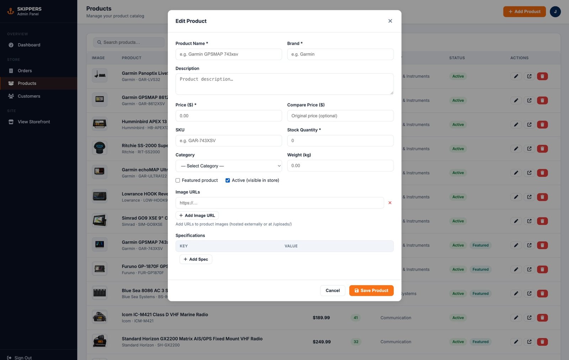Screen dimensions: 569x360
Task: Open Garmin Panoptix product in storefront
Action: pos(529,76)
